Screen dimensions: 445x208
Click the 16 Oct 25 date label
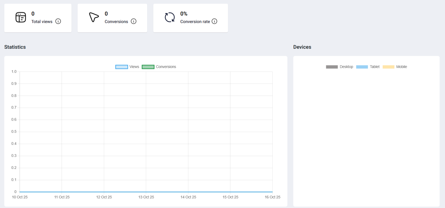272,197
